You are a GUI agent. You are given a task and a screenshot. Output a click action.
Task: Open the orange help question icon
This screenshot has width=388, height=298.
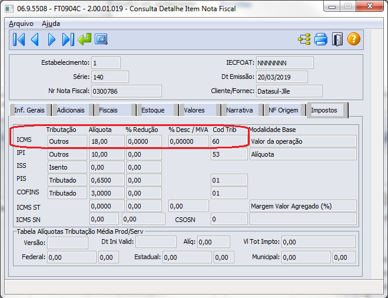click(x=354, y=39)
